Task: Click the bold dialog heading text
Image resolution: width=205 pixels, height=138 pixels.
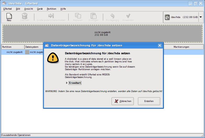Action: point(97,53)
